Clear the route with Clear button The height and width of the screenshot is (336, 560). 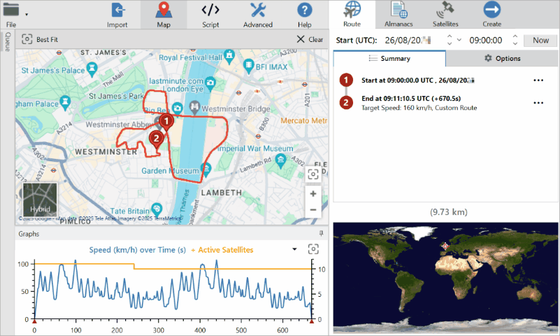(310, 39)
